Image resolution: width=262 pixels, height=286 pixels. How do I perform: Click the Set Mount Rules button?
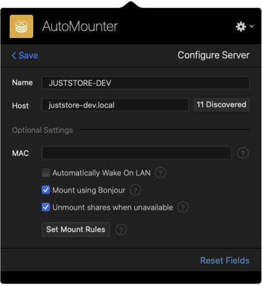point(75,230)
